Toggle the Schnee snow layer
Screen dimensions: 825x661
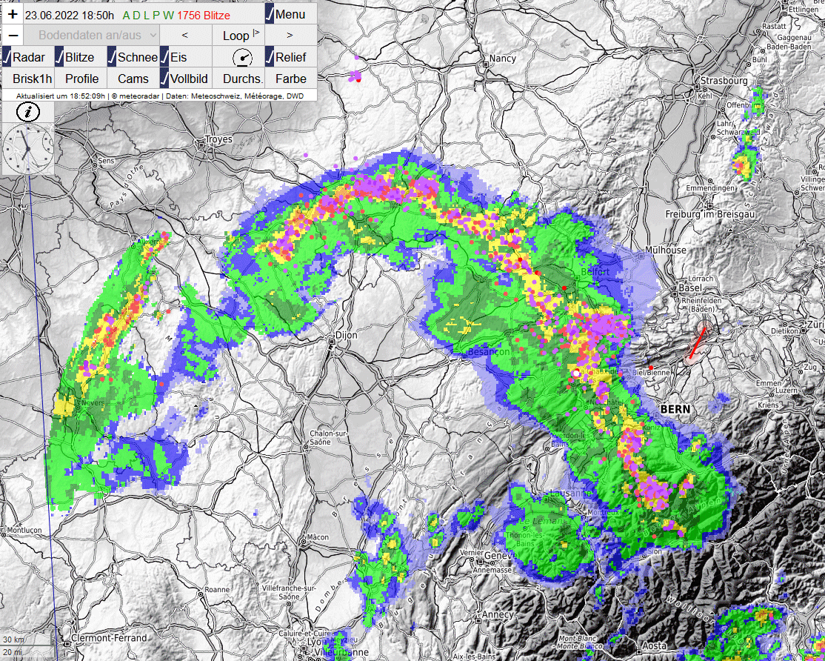point(133,57)
